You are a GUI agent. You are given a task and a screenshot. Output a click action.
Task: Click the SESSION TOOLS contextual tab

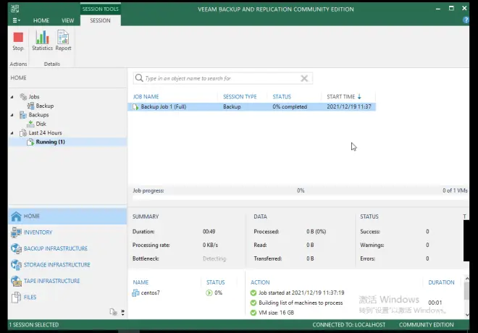click(x=100, y=9)
